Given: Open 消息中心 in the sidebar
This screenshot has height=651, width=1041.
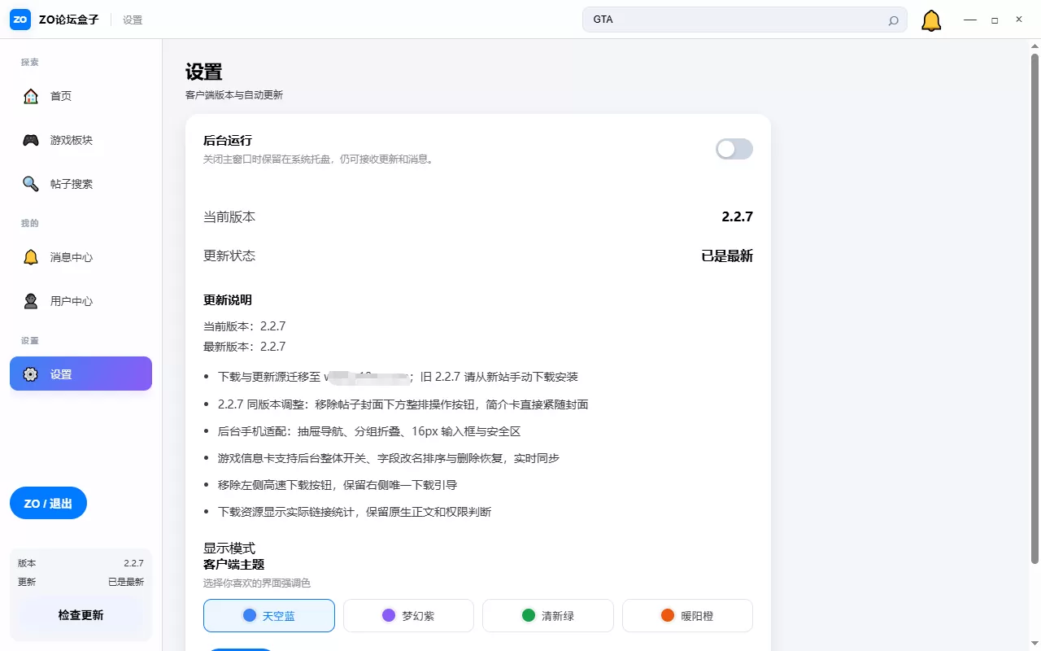Looking at the screenshot, I should pyautogui.click(x=81, y=257).
